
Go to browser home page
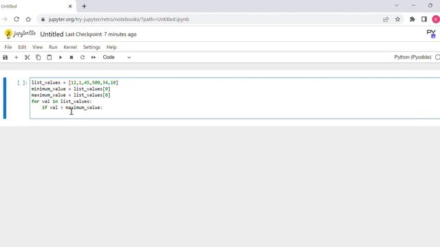(28, 19)
